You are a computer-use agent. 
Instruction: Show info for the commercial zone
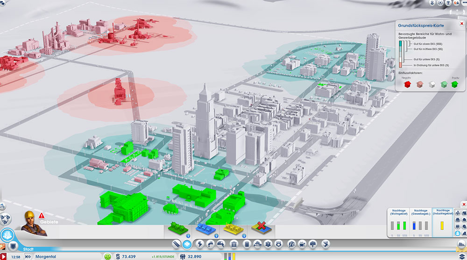pos(216,236)
